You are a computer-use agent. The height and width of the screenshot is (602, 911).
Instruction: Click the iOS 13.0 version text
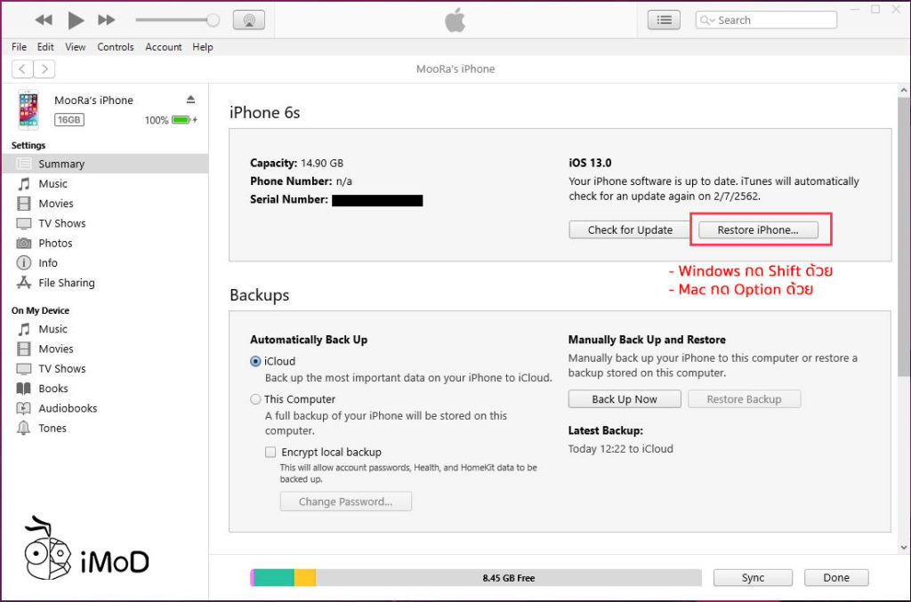click(x=590, y=163)
